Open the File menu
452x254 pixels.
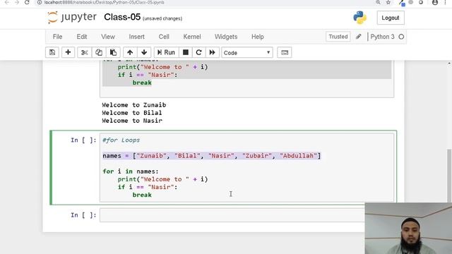tap(57, 37)
